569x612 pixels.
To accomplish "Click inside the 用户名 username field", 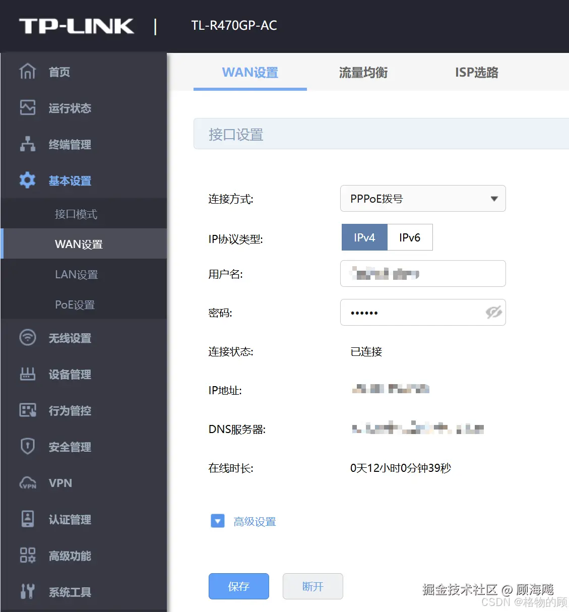I will (x=423, y=274).
